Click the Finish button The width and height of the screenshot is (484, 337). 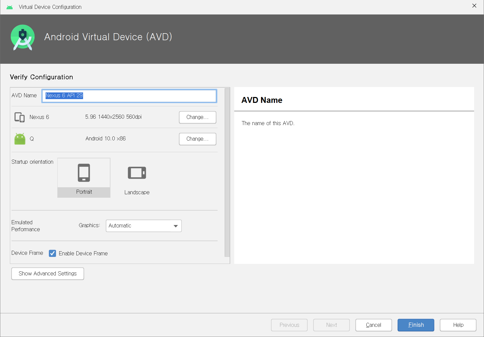point(416,325)
